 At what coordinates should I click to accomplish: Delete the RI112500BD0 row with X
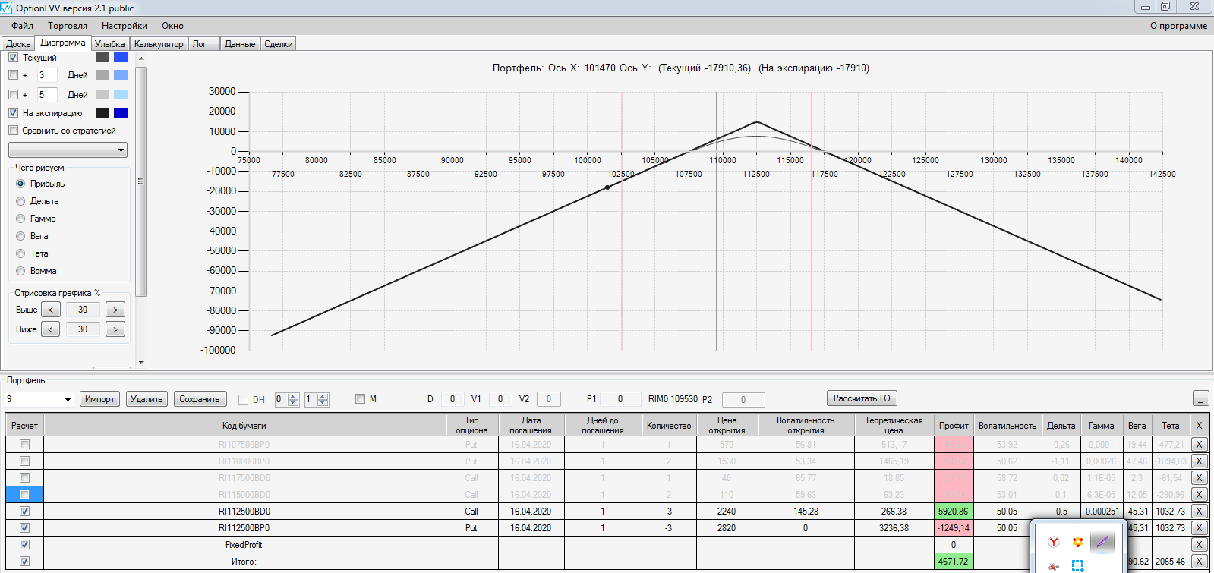pyautogui.click(x=1200, y=512)
